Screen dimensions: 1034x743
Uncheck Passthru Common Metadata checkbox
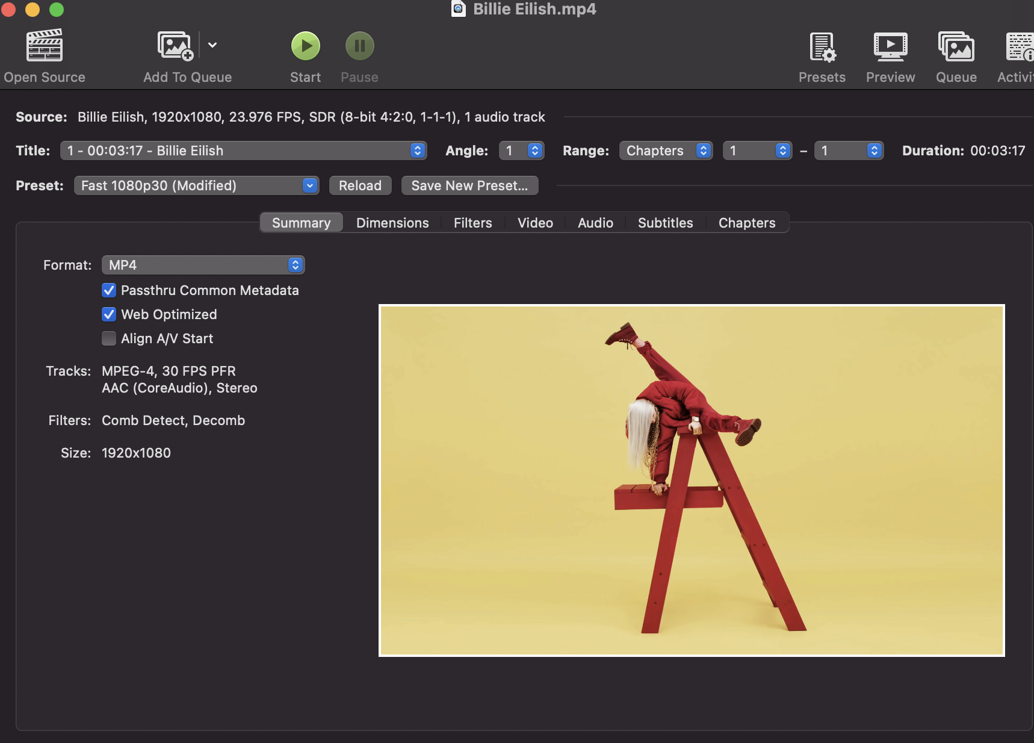(x=109, y=290)
